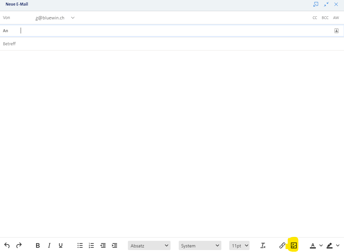Clear the text formatting
344x252 pixels.
click(x=263, y=245)
